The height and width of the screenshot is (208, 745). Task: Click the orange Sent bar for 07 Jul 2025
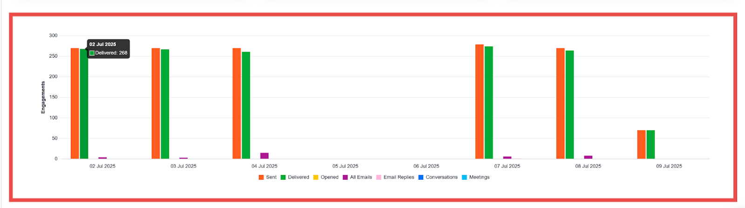(479, 102)
